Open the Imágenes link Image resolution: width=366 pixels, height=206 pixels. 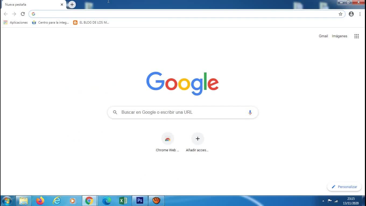pyautogui.click(x=339, y=36)
